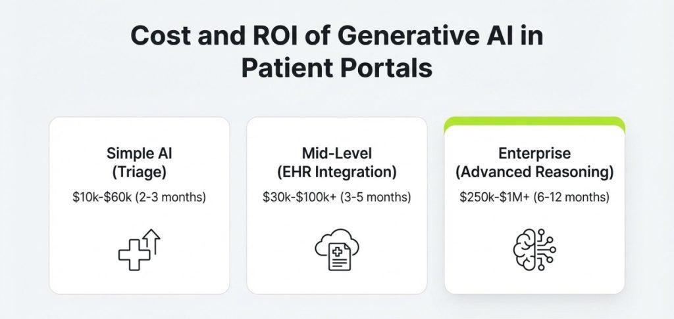Click the upward arrow beside the medical cross
Viewport: 674px width, 319px height.
tap(153, 239)
